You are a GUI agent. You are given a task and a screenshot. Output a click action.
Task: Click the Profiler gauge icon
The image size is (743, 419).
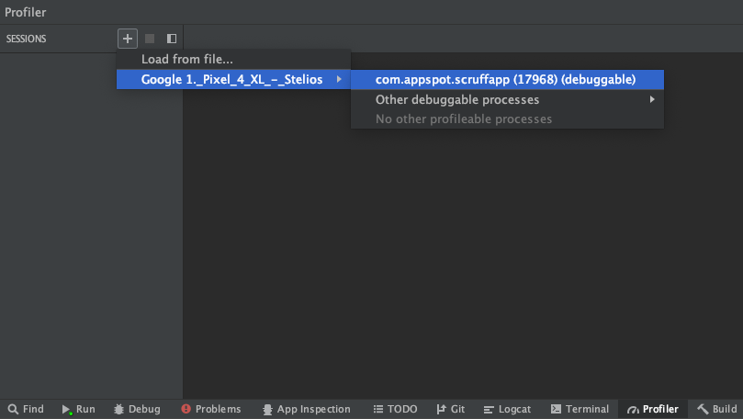coord(633,410)
